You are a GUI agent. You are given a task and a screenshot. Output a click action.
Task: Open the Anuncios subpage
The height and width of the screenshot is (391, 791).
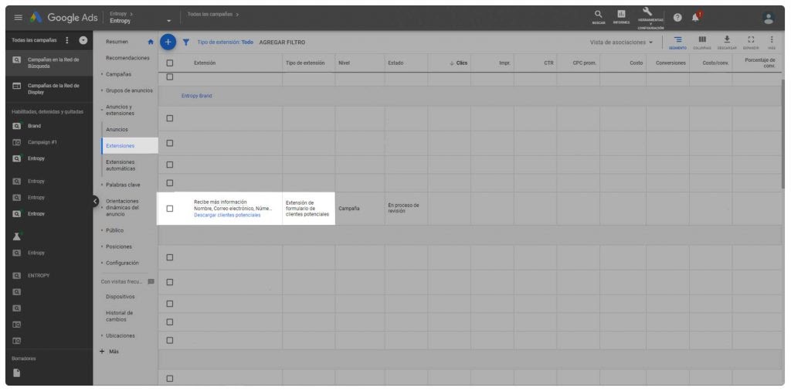coord(117,130)
